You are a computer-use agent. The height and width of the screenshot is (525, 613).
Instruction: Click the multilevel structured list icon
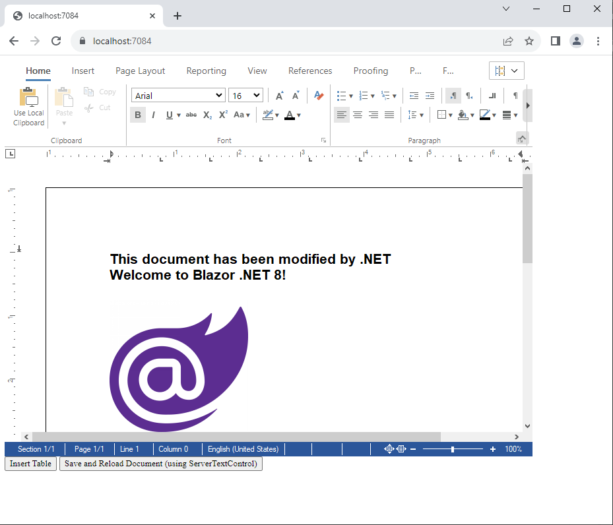385,96
